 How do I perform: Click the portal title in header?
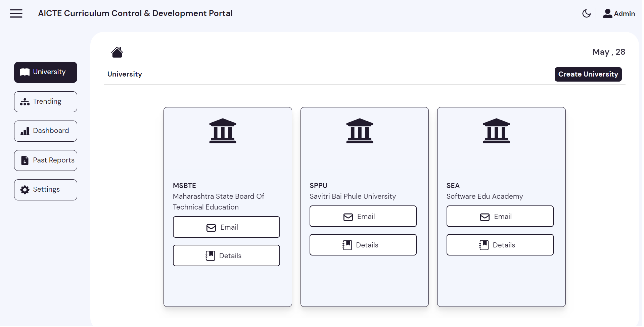135,13
